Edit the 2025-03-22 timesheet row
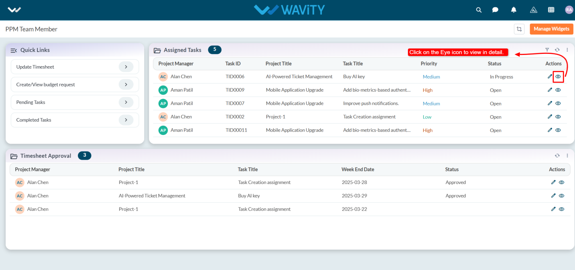The image size is (575, 270). (x=553, y=209)
